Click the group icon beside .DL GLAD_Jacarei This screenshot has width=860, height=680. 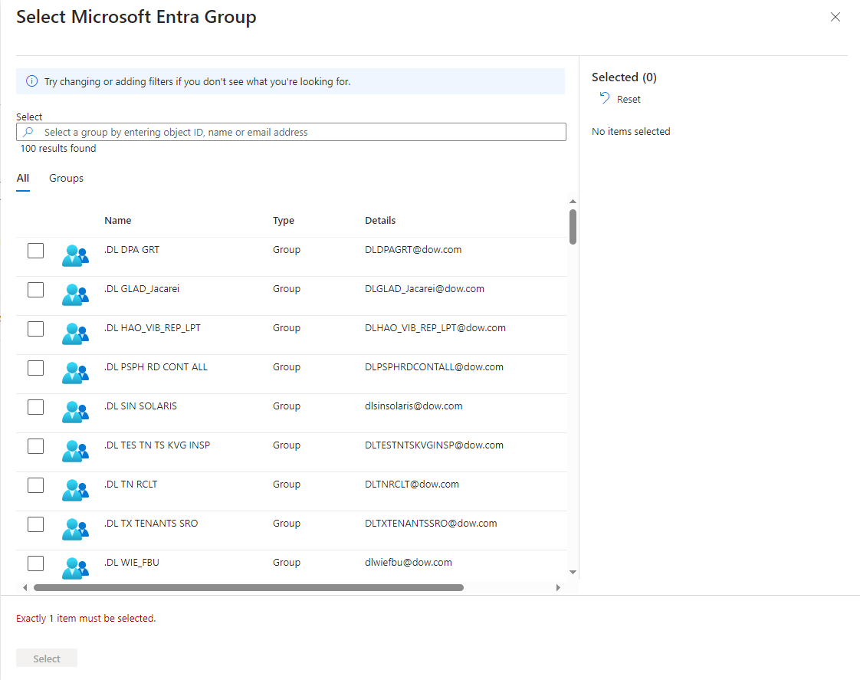tap(75, 294)
